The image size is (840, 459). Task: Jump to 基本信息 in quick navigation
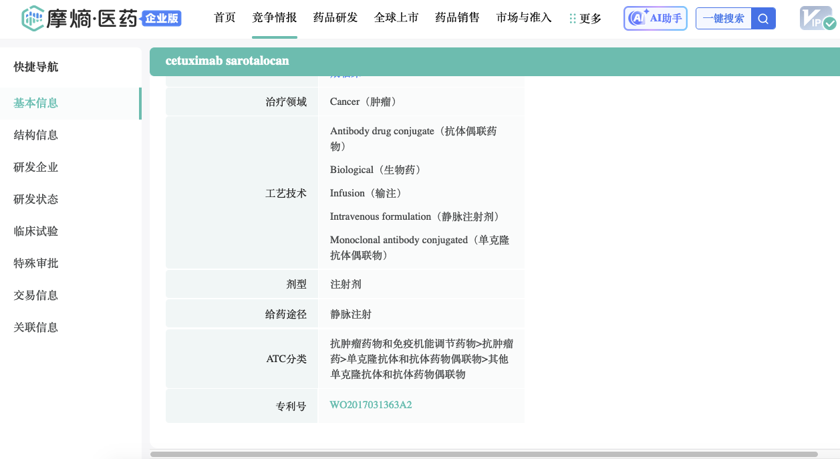[x=36, y=103]
